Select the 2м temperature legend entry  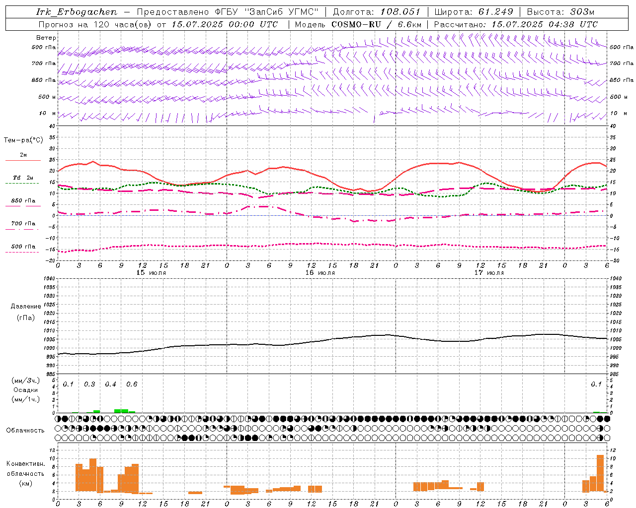[23, 155]
